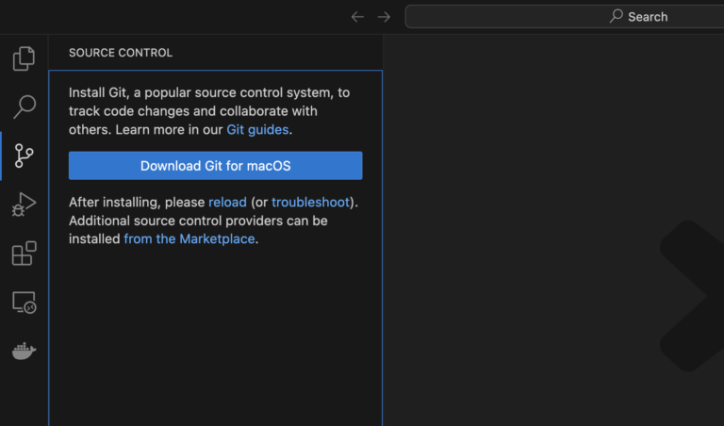This screenshot has width=724, height=426.
Task: Open the Explorer view in activity bar
Action: pos(24,58)
